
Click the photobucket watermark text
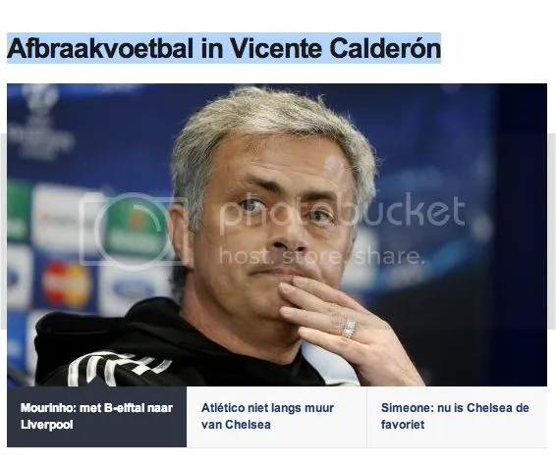click(342, 212)
